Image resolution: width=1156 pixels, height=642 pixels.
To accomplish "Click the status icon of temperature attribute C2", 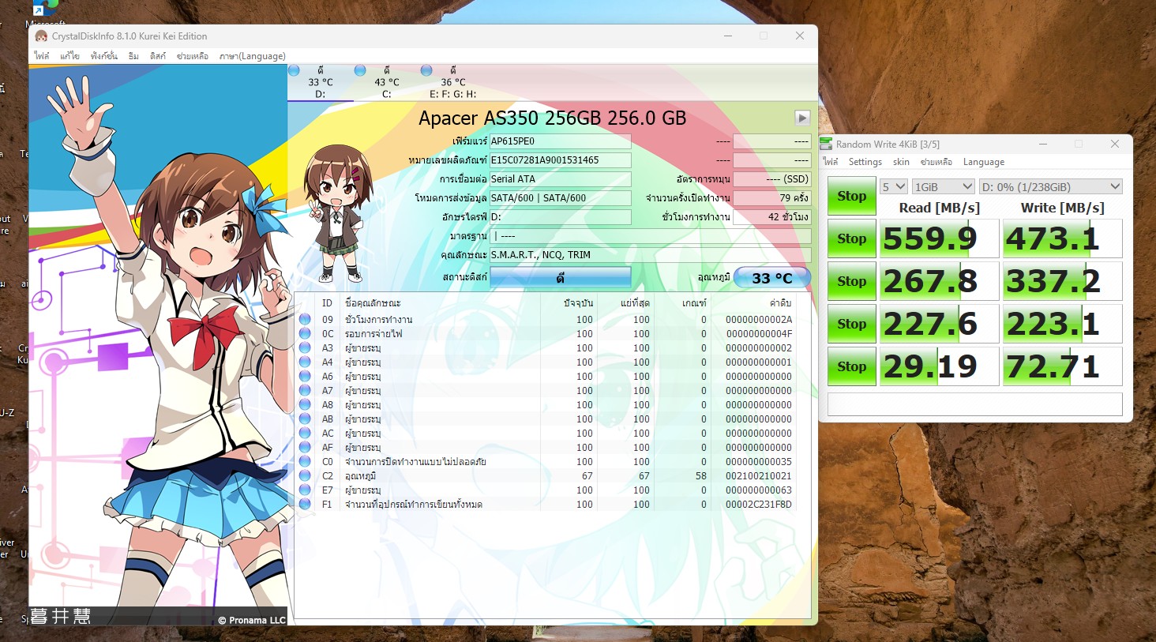I will pos(305,476).
